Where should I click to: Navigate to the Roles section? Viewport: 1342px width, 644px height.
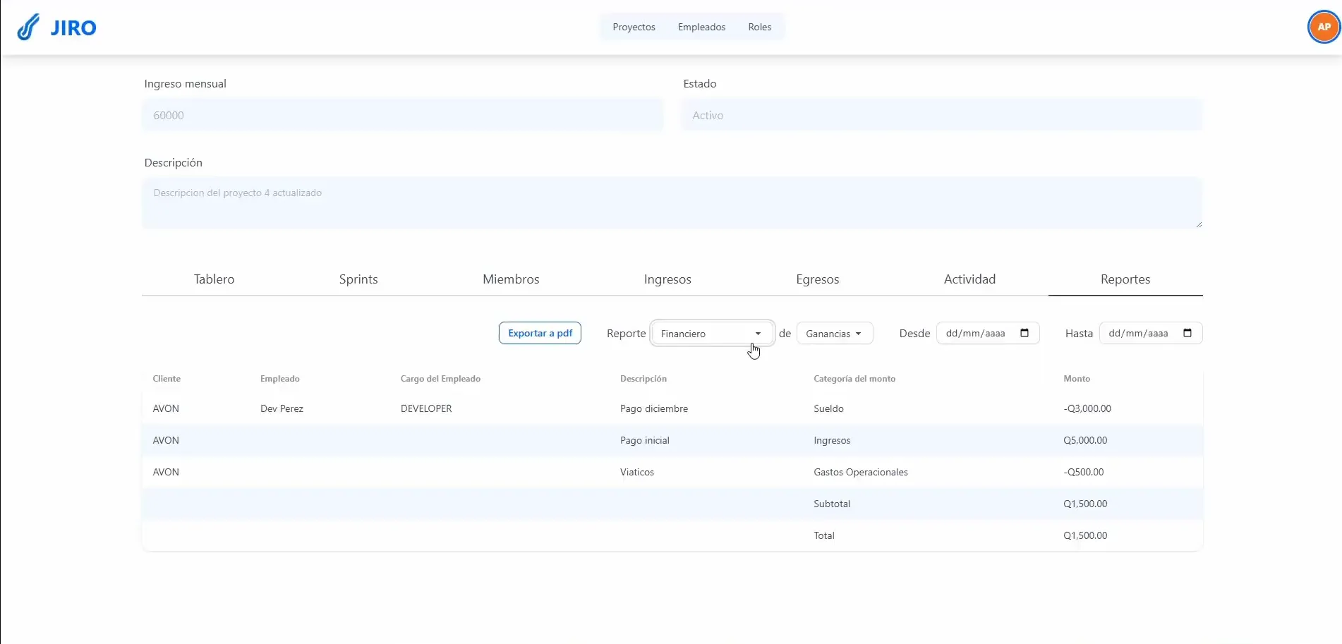pyautogui.click(x=759, y=27)
